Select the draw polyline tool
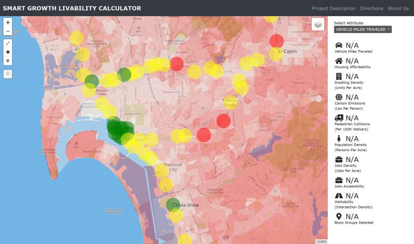The image size is (414, 244). coord(8,43)
